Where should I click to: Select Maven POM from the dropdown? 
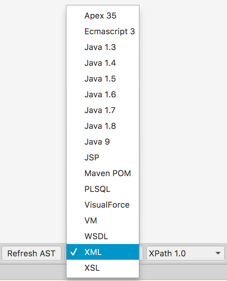coord(107,173)
